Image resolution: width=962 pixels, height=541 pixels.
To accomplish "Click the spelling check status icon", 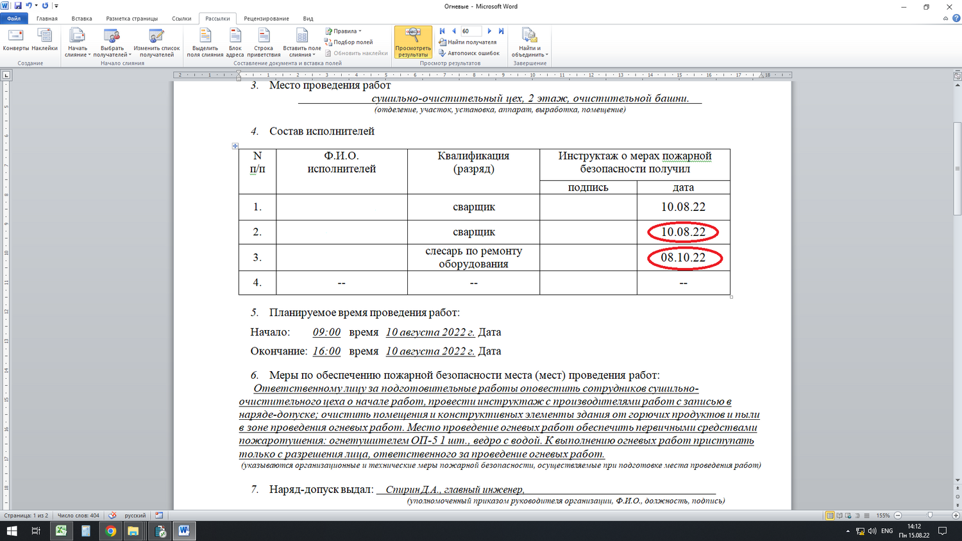I will pyautogui.click(x=112, y=515).
